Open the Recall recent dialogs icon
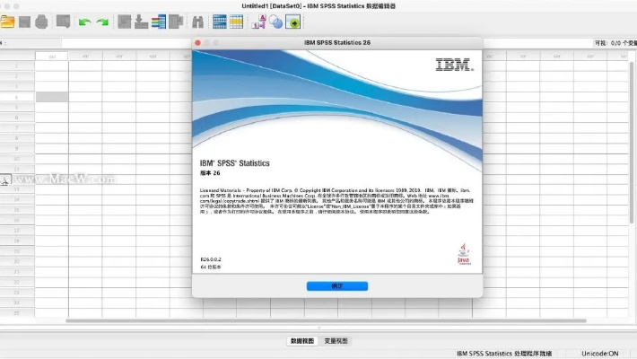Viewport: 637px width, 359px height. (x=63, y=22)
